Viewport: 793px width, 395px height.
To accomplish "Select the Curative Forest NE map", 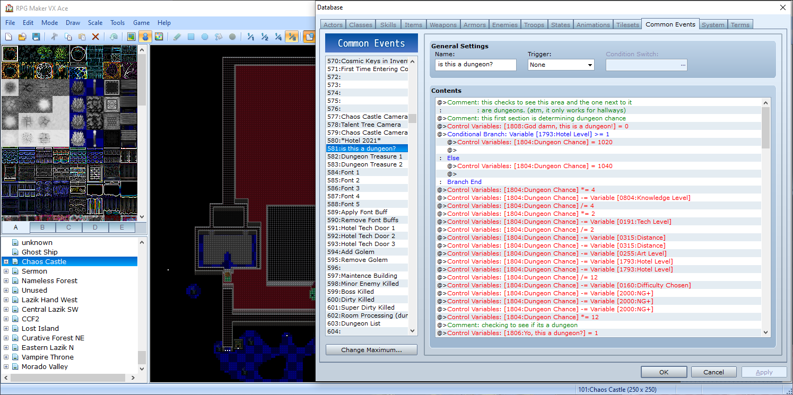I will [x=53, y=338].
